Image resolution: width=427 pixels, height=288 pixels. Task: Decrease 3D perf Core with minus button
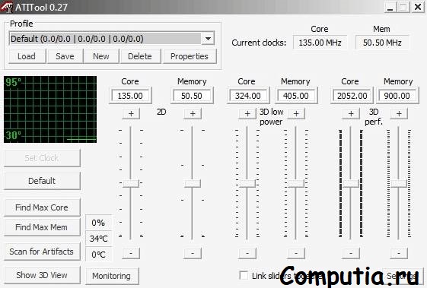pyautogui.click(x=351, y=254)
